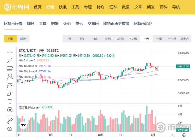Image resolution: width=195 pixels, height=137 pixels.
Task: Open the 行情 top menu
Action: pos(50,7)
